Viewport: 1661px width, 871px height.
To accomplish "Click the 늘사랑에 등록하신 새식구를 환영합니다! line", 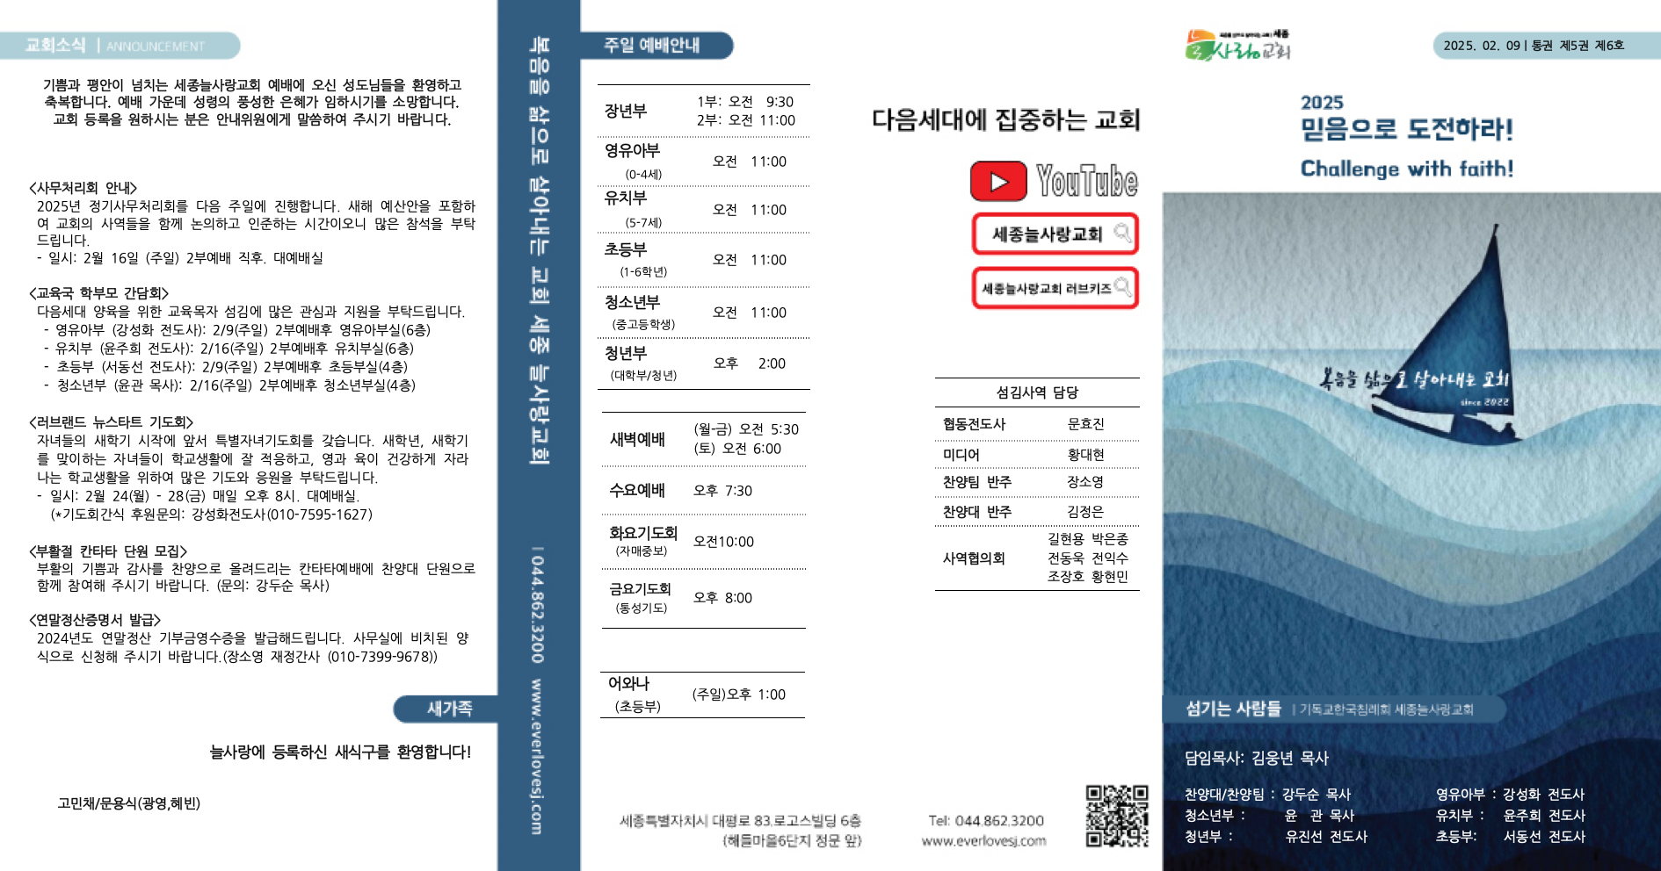I will tap(340, 752).
